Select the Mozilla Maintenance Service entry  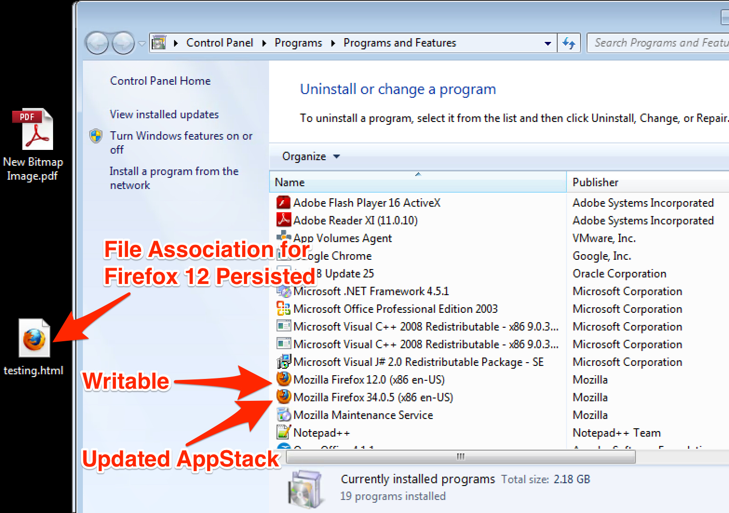[x=363, y=415]
